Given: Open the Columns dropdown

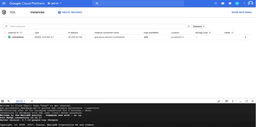Looking at the screenshot, I should tap(199, 26).
